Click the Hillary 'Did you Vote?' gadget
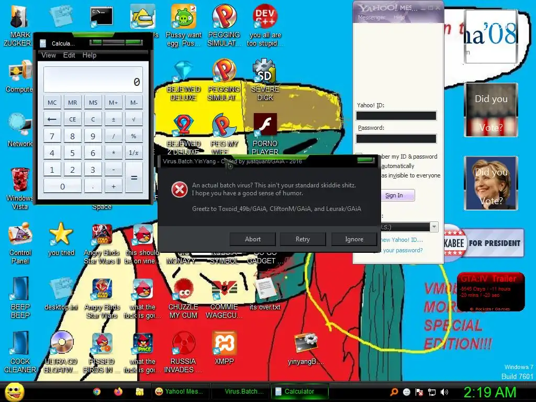 [491, 183]
